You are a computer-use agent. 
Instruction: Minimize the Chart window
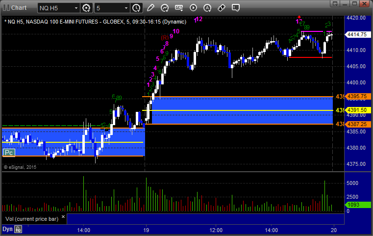pos(345,3)
